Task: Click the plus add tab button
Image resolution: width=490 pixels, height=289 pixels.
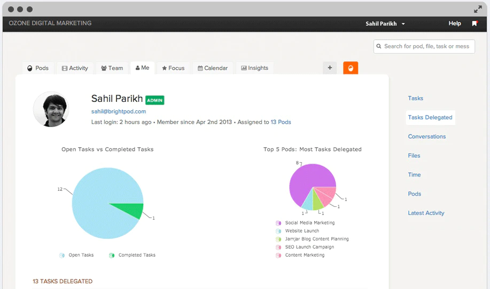Action: coord(330,68)
